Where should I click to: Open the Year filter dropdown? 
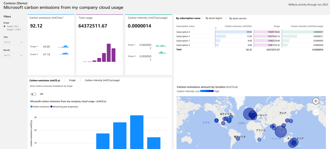tap(13, 42)
